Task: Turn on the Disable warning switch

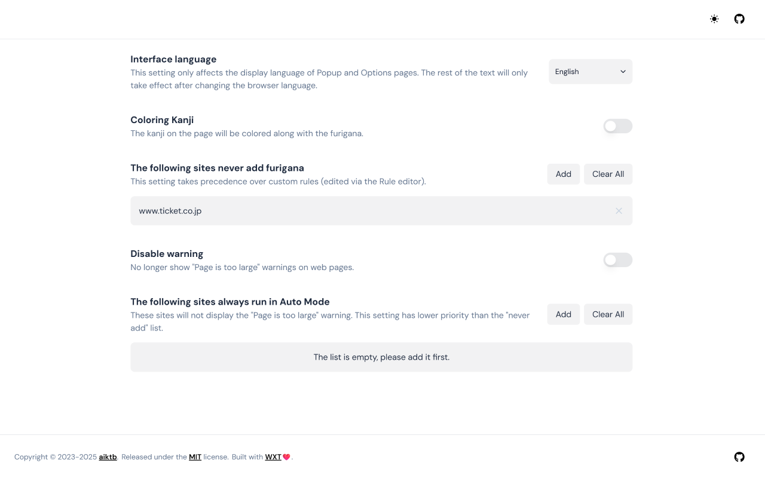Action: pyautogui.click(x=617, y=260)
